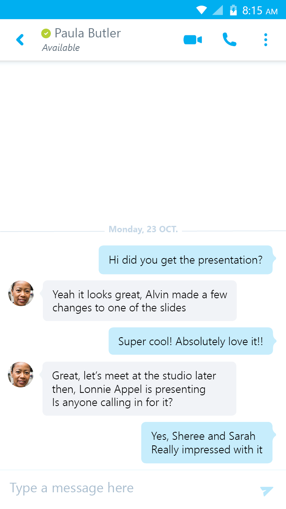The image size is (286, 509).
Task: Start a video call with Paula Butler
Action: point(192,39)
